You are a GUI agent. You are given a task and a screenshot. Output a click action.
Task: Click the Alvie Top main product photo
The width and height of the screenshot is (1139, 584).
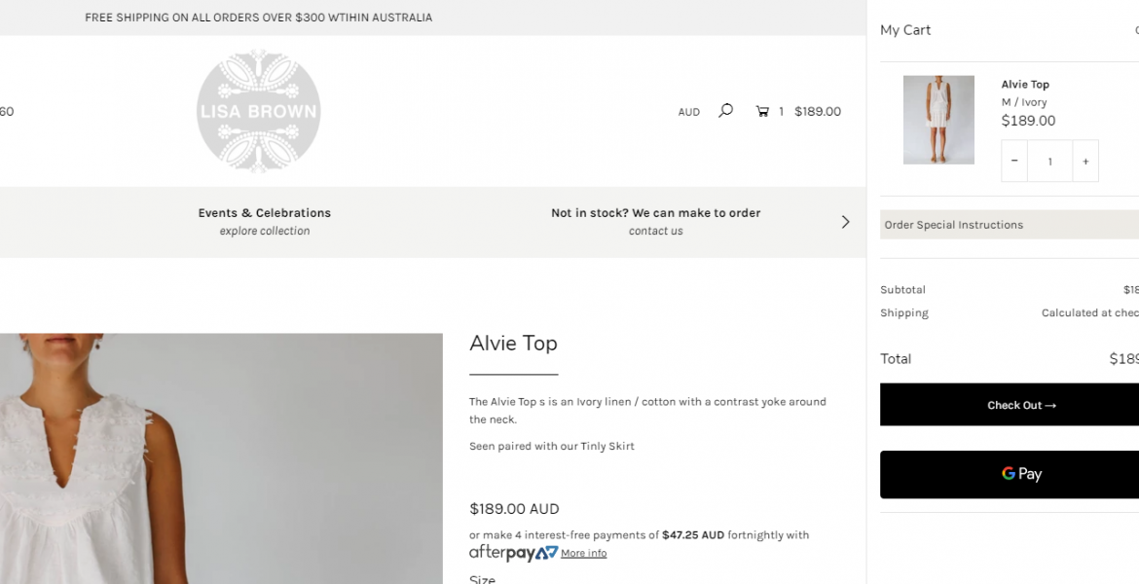click(x=221, y=458)
